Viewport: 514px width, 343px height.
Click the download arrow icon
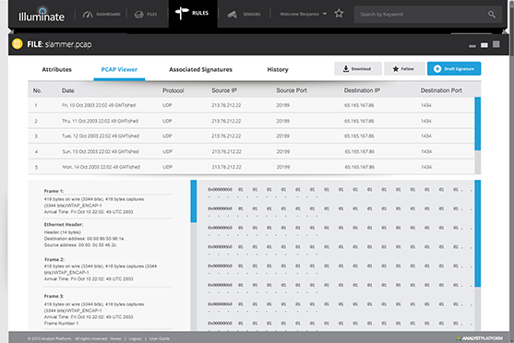point(346,69)
